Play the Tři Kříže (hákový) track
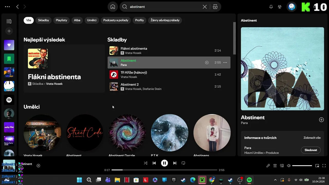The image size is (329, 185). [x=169, y=75]
